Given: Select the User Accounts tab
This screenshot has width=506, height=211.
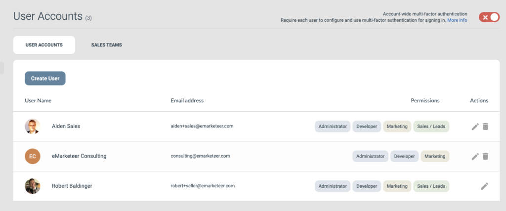Looking at the screenshot, I should (x=44, y=45).
